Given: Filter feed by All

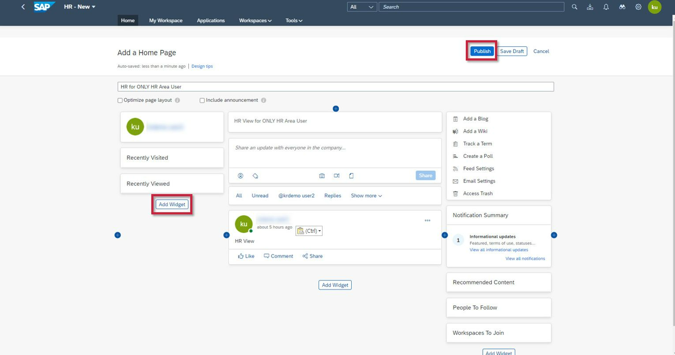Looking at the screenshot, I should [x=239, y=195].
